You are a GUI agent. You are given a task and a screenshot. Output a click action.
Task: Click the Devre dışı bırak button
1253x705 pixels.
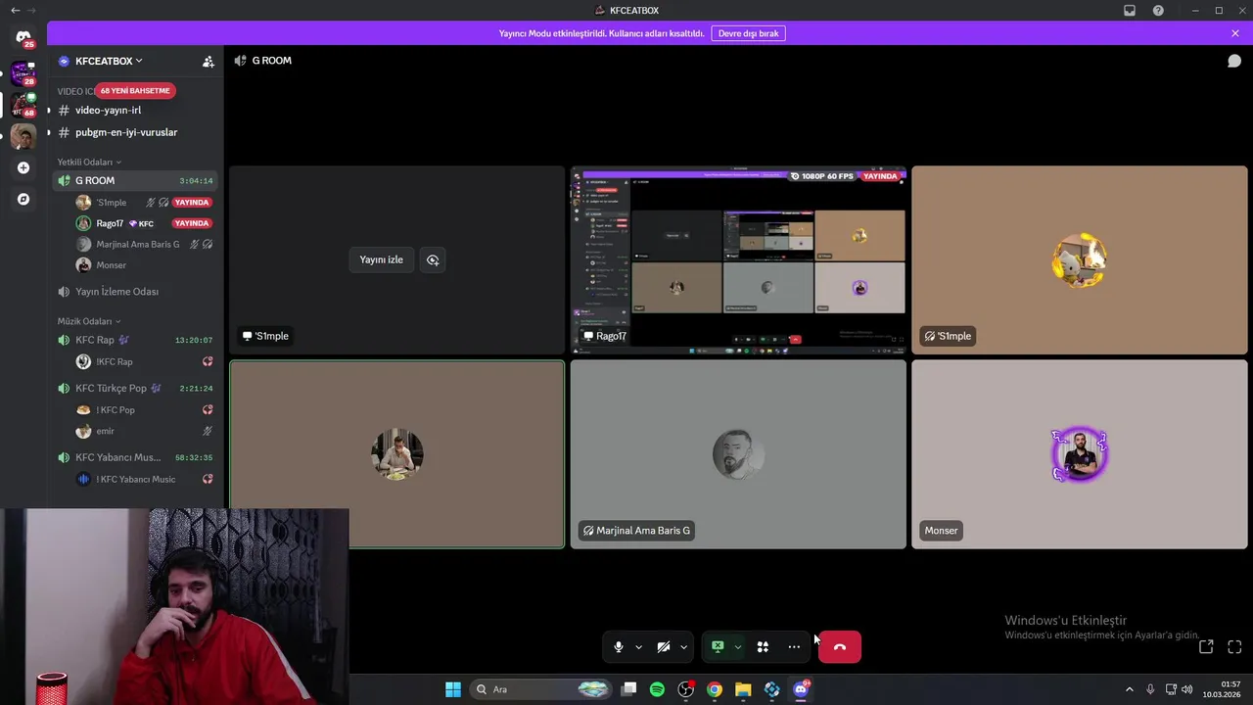pos(748,33)
